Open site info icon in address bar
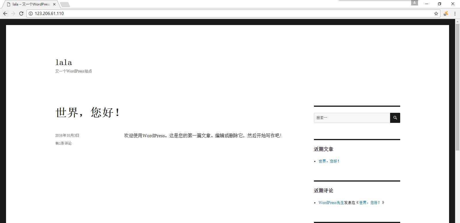Image resolution: width=460 pixels, height=223 pixels. 31,14
